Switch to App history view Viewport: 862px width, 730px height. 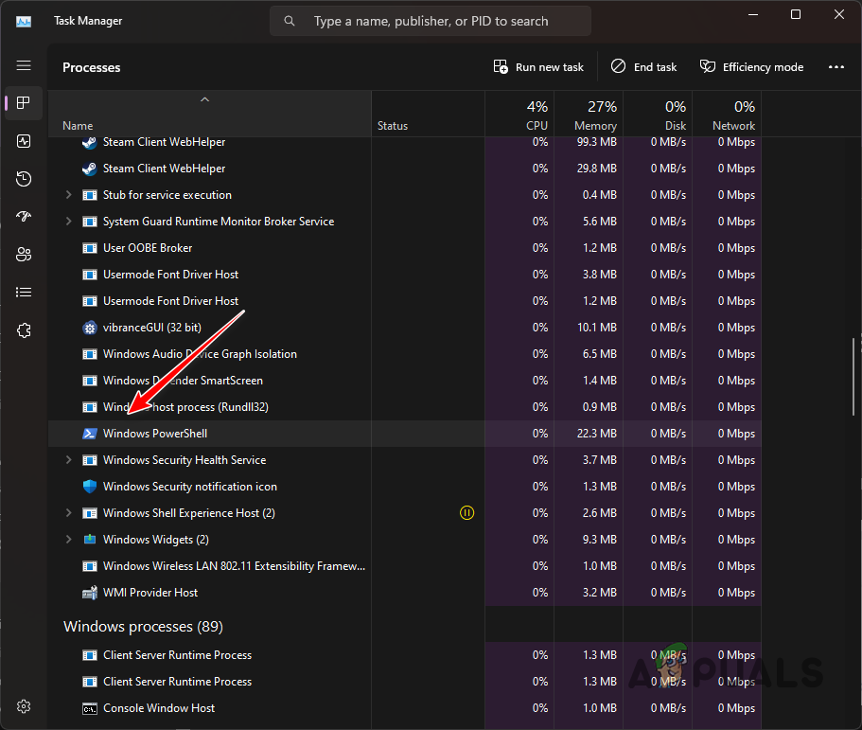pyautogui.click(x=24, y=178)
